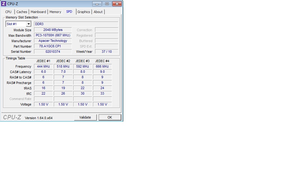Click tRAS value 19

[x=63, y=88]
